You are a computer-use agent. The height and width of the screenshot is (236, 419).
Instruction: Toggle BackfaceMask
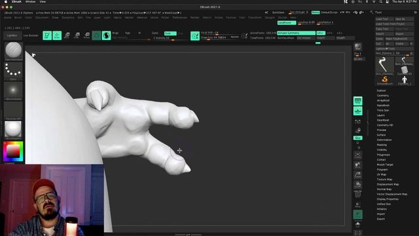286,38
